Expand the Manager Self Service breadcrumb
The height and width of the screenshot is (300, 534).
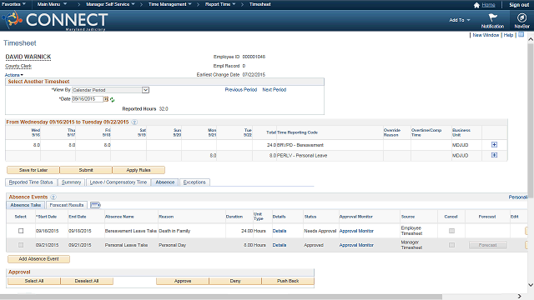coord(110,4)
